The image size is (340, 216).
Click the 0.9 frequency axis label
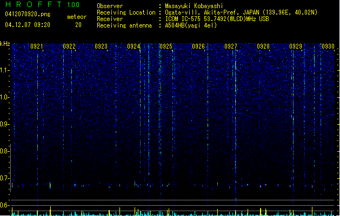(4, 124)
